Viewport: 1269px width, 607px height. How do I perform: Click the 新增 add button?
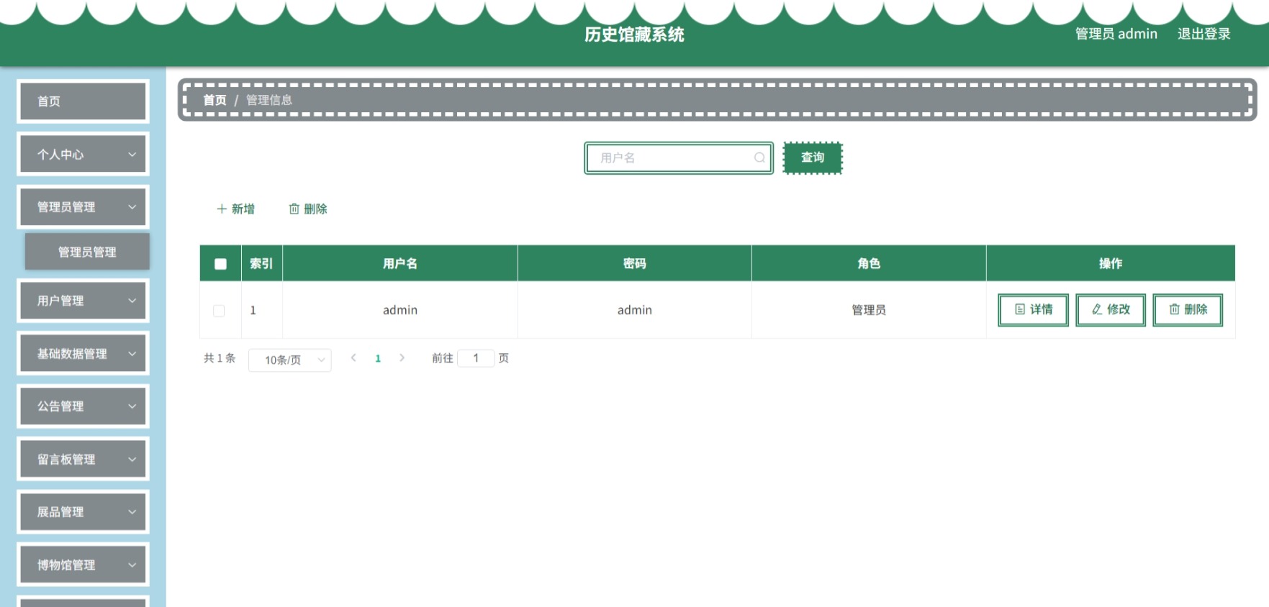point(235,209)
